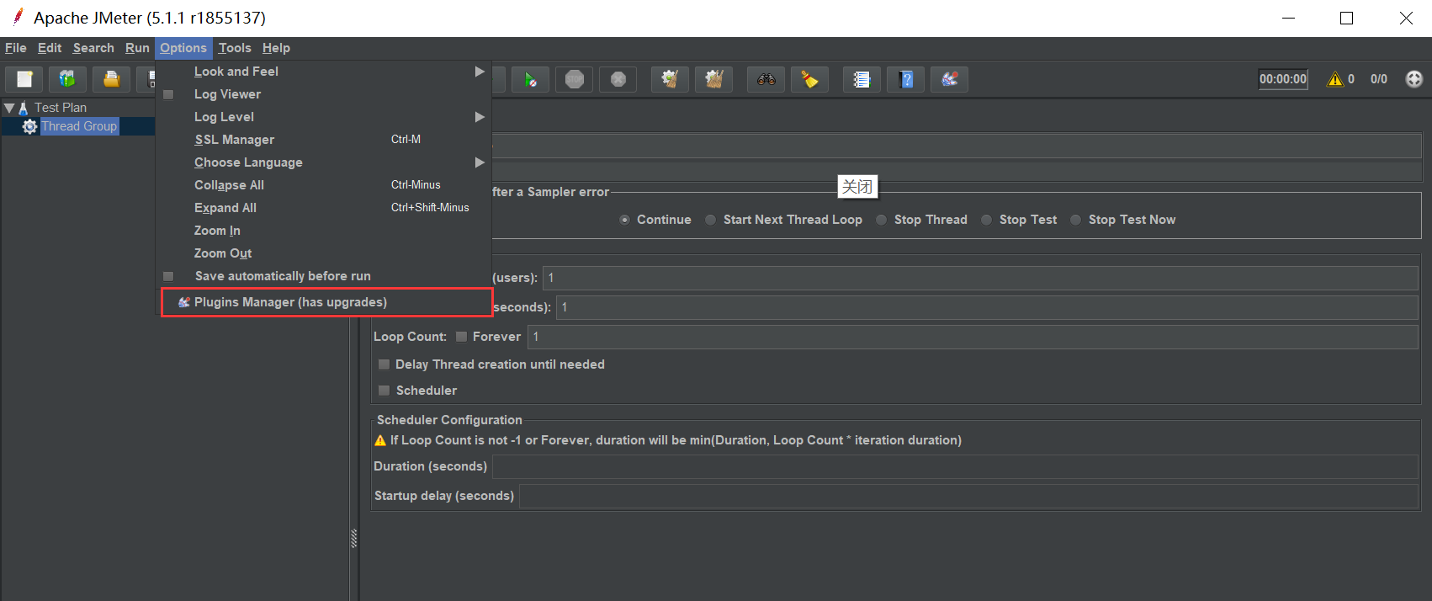This screenshot has height=601, width=1432.
Task: Select the Stop Test radio button
Action: [x=987, y=220]
